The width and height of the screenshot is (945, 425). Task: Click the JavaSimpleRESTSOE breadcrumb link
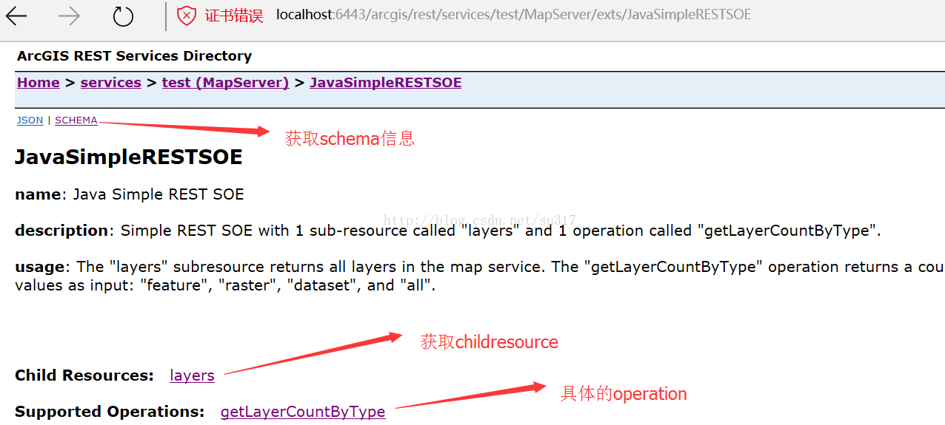click(x=385, y=83)
